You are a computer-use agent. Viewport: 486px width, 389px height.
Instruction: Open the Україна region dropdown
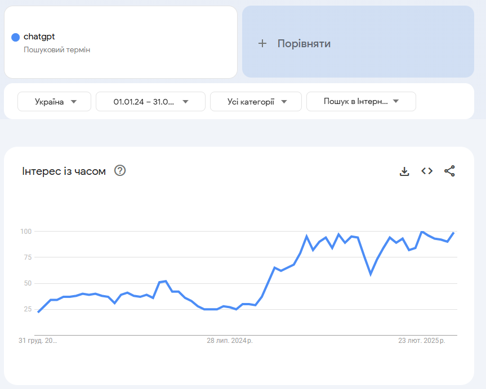54,102
